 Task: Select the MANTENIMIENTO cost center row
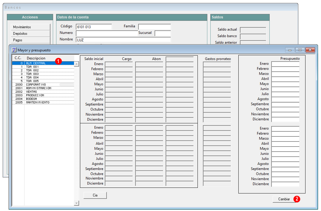43,102
